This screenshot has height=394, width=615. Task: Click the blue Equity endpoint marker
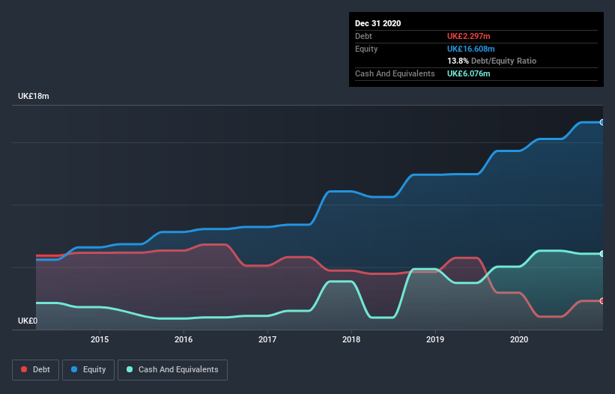602,122
